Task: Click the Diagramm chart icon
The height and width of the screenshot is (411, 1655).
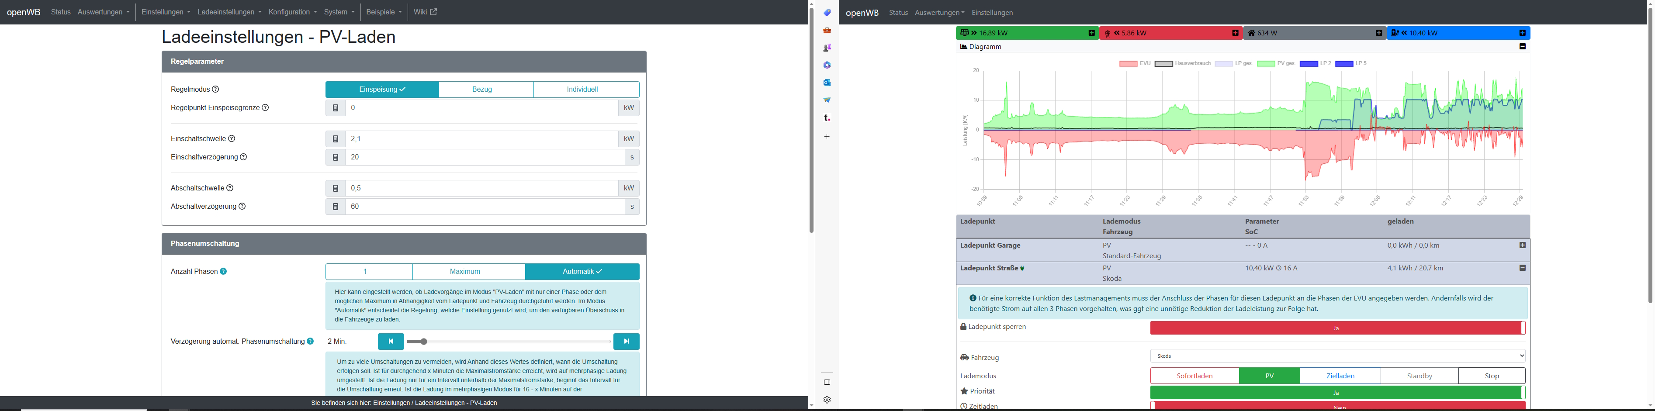Action: (964, 47)
